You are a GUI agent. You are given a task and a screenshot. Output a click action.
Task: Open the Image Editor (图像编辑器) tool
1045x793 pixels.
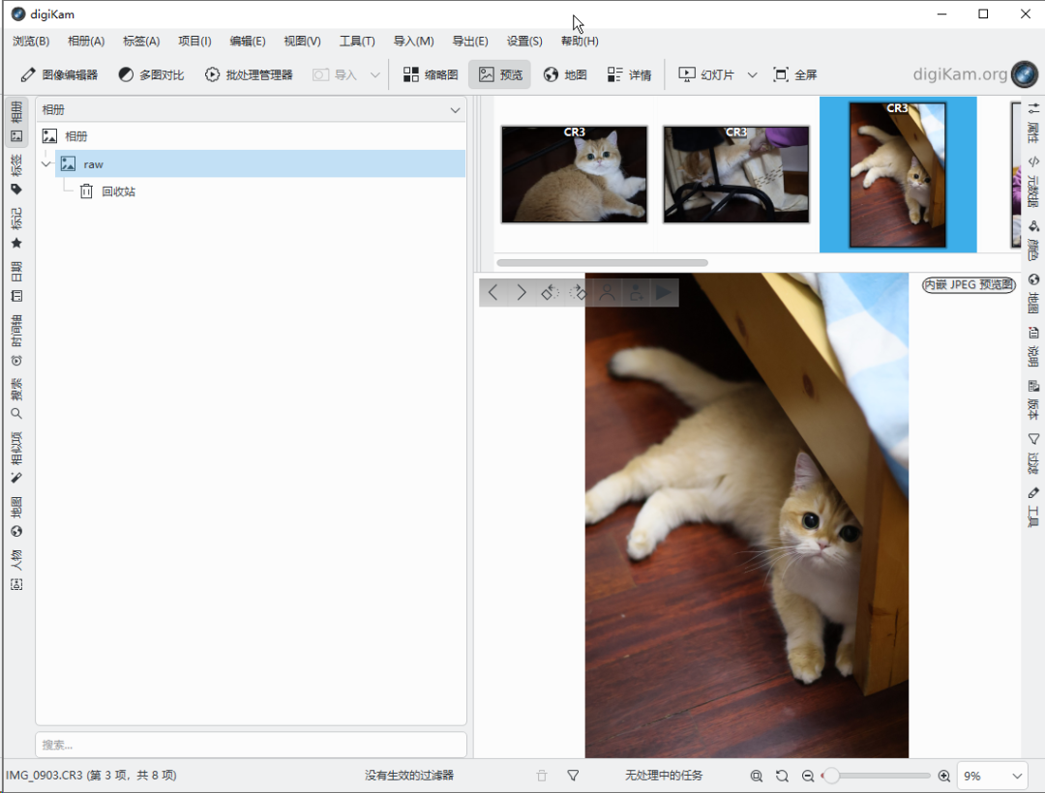pyautogui.click(x=59, y=74)
